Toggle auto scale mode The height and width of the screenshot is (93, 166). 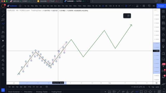coord(157,87)
